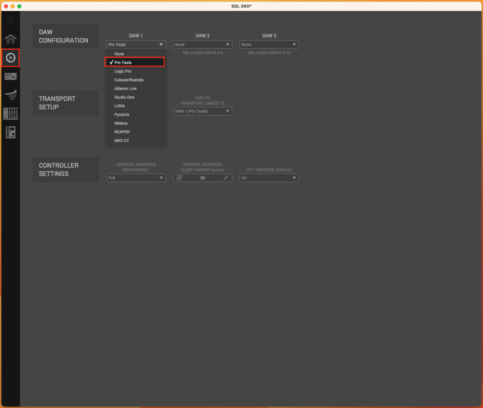Expand the Transport Linked To dropdown

point(202,111)
